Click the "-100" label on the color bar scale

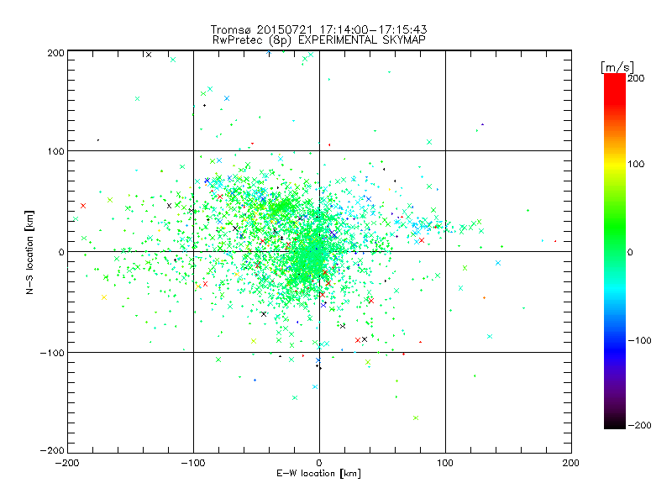[x=640, y=340]
